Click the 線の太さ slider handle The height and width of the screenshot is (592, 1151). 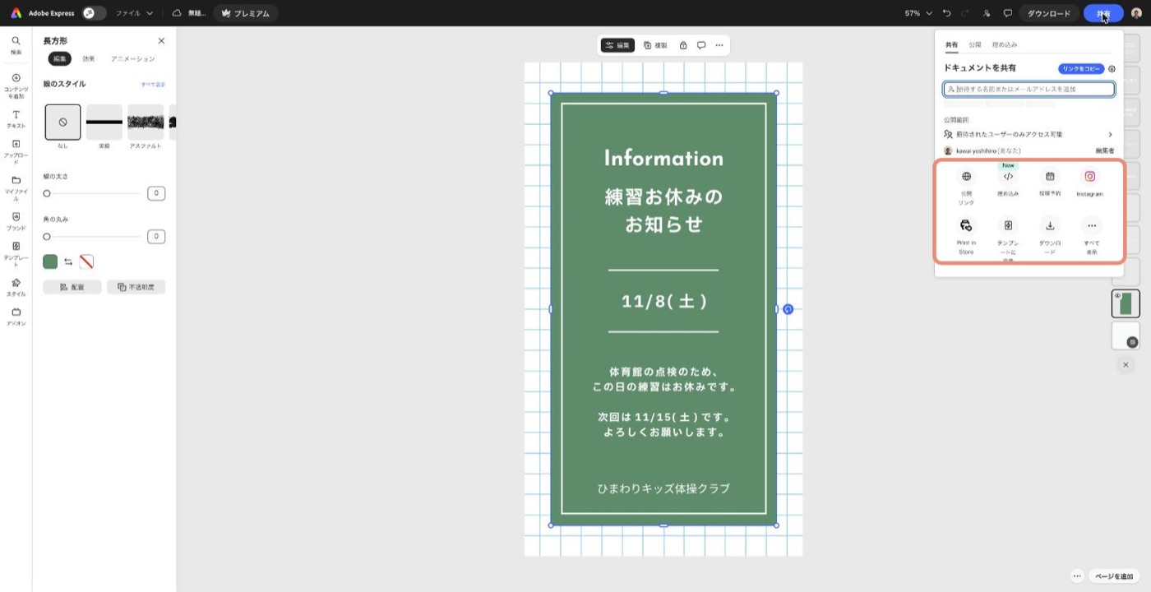point(47,193)
